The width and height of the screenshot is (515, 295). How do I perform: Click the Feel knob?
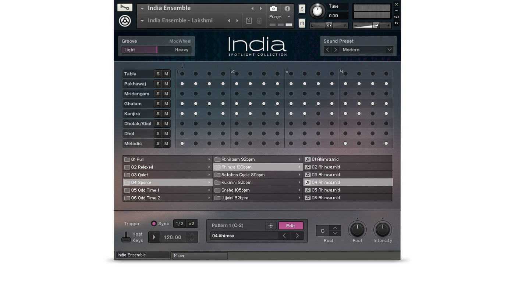click(x=357, y=229)
